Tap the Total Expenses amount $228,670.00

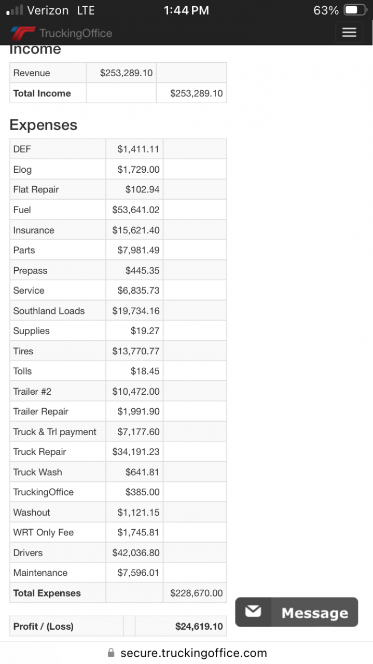coord(196,593)
